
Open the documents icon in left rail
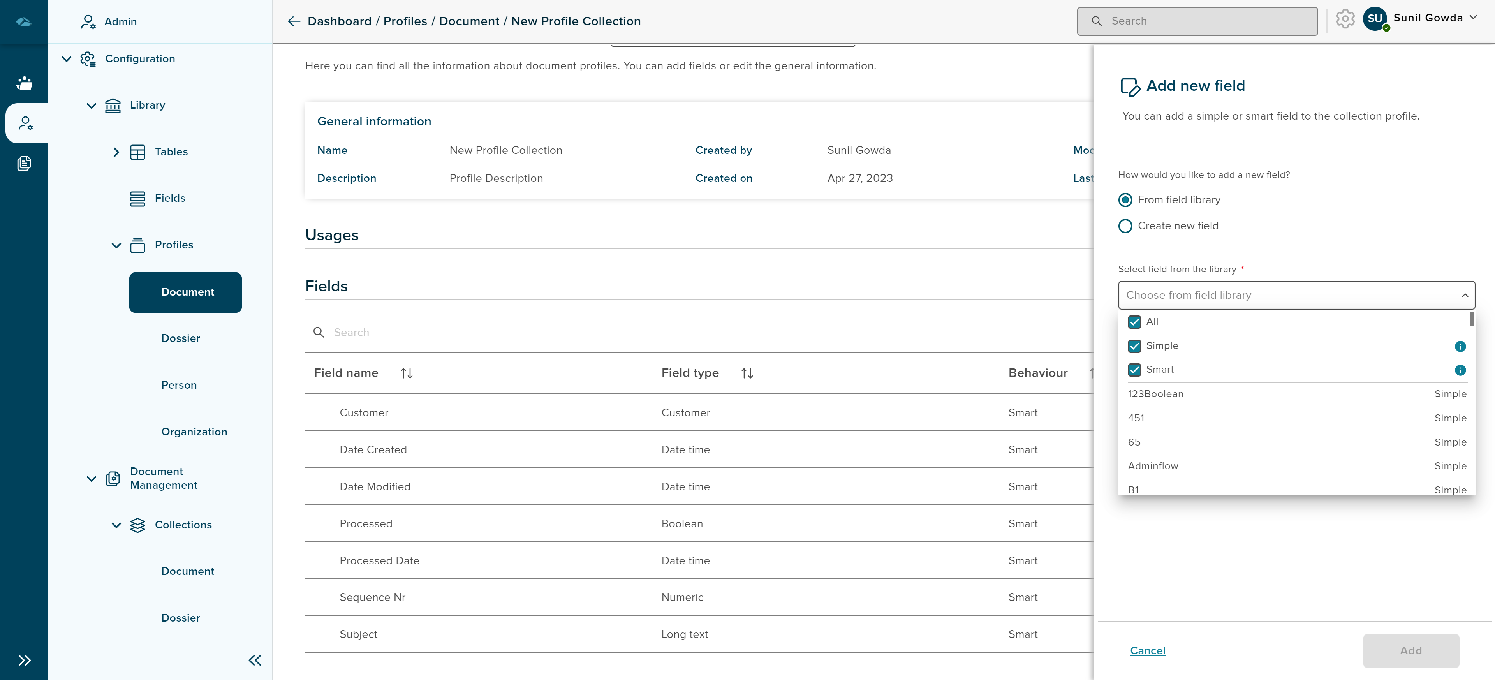click(25, 164)
